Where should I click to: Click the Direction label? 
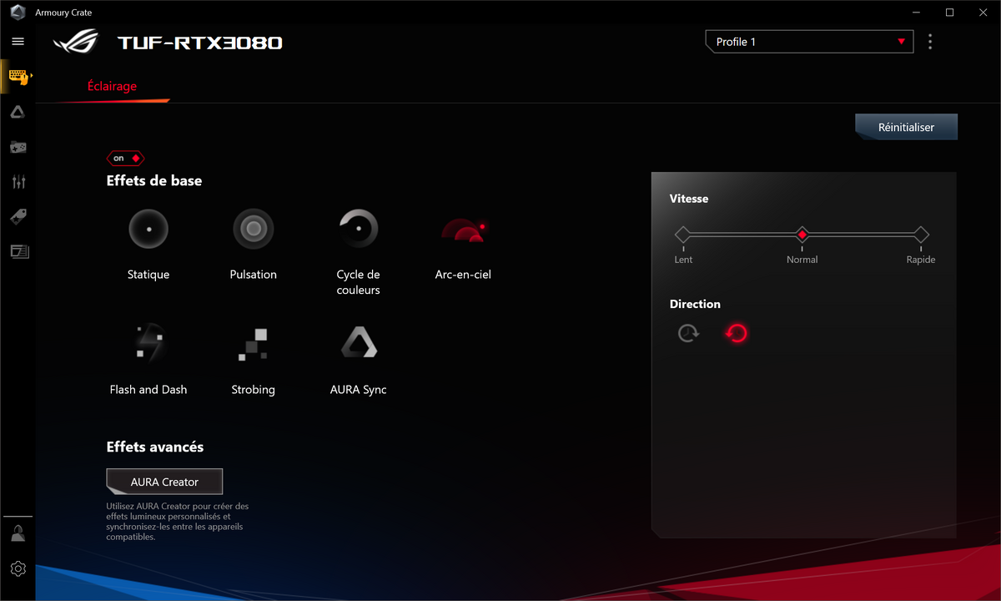click(695, 304)
